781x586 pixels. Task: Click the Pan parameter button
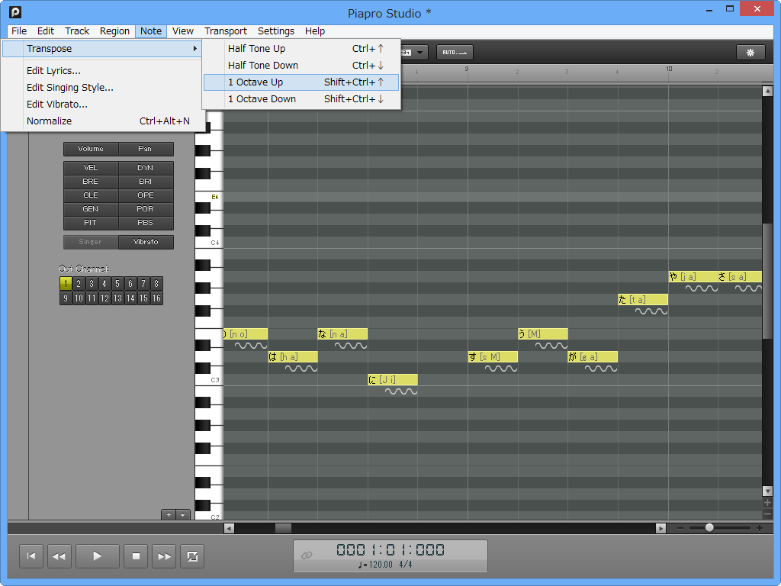(146, 149)
